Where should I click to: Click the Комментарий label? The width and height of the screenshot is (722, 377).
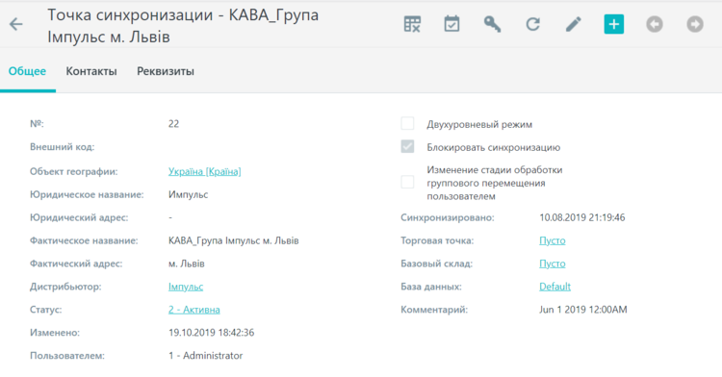(434, 310)
